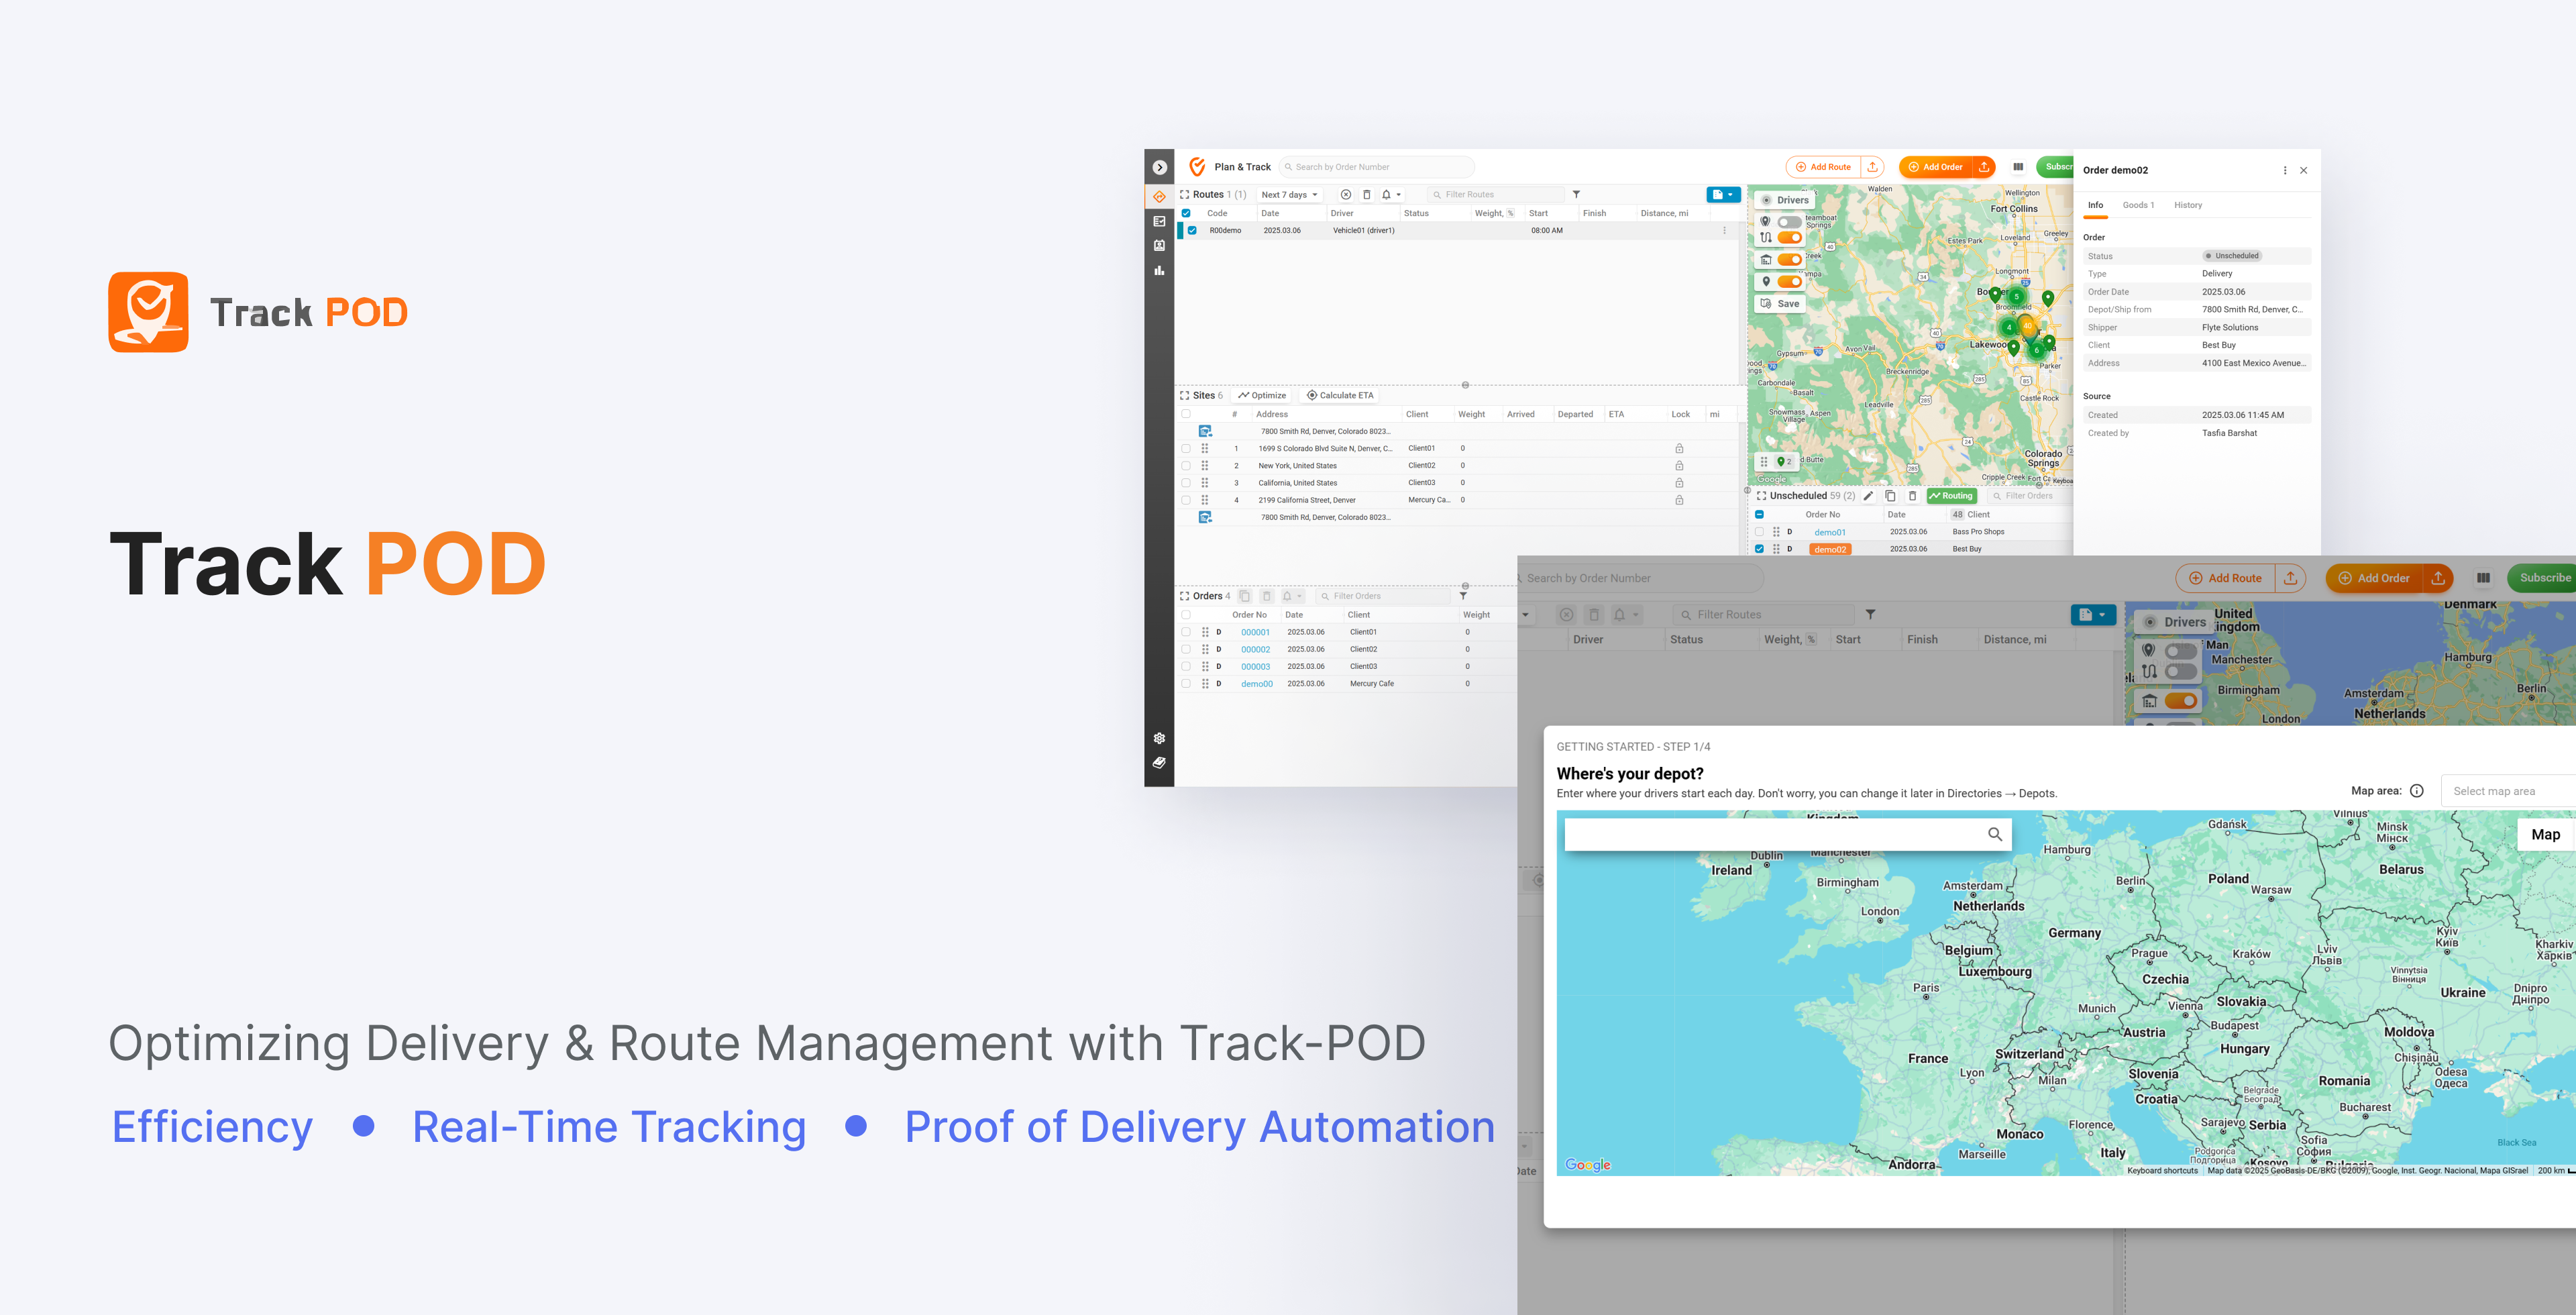
Task: Select the Info tab in Order demo02
Action: (x=2095, y=205)
